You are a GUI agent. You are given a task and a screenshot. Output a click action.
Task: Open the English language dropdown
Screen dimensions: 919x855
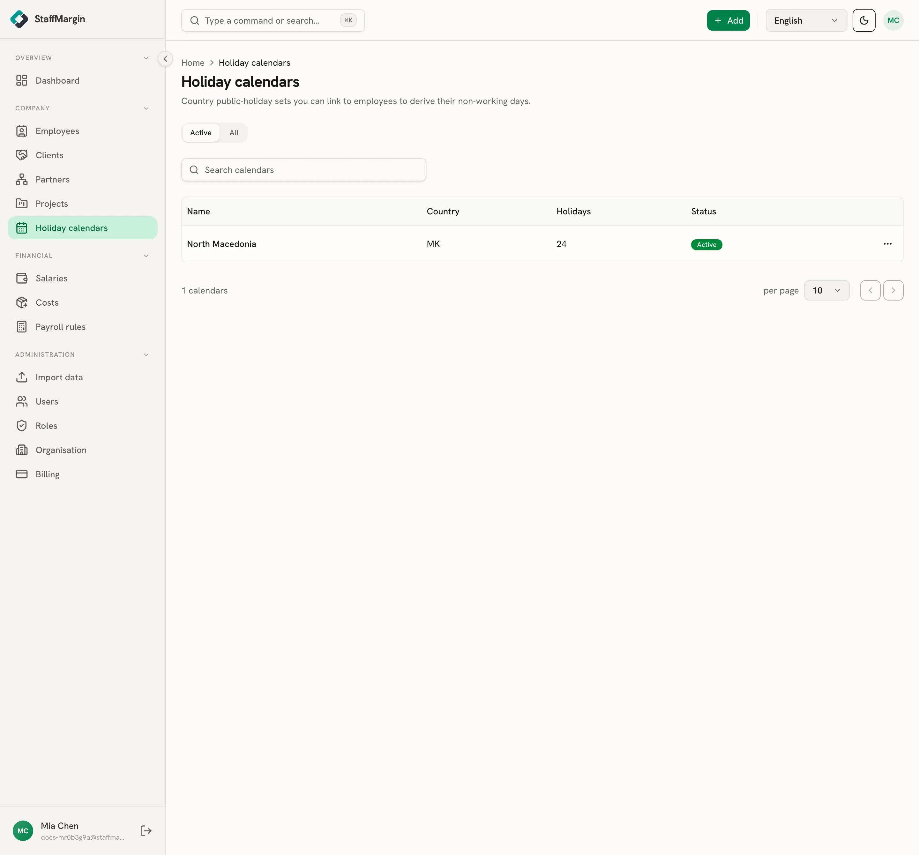[x=806, y=20]
